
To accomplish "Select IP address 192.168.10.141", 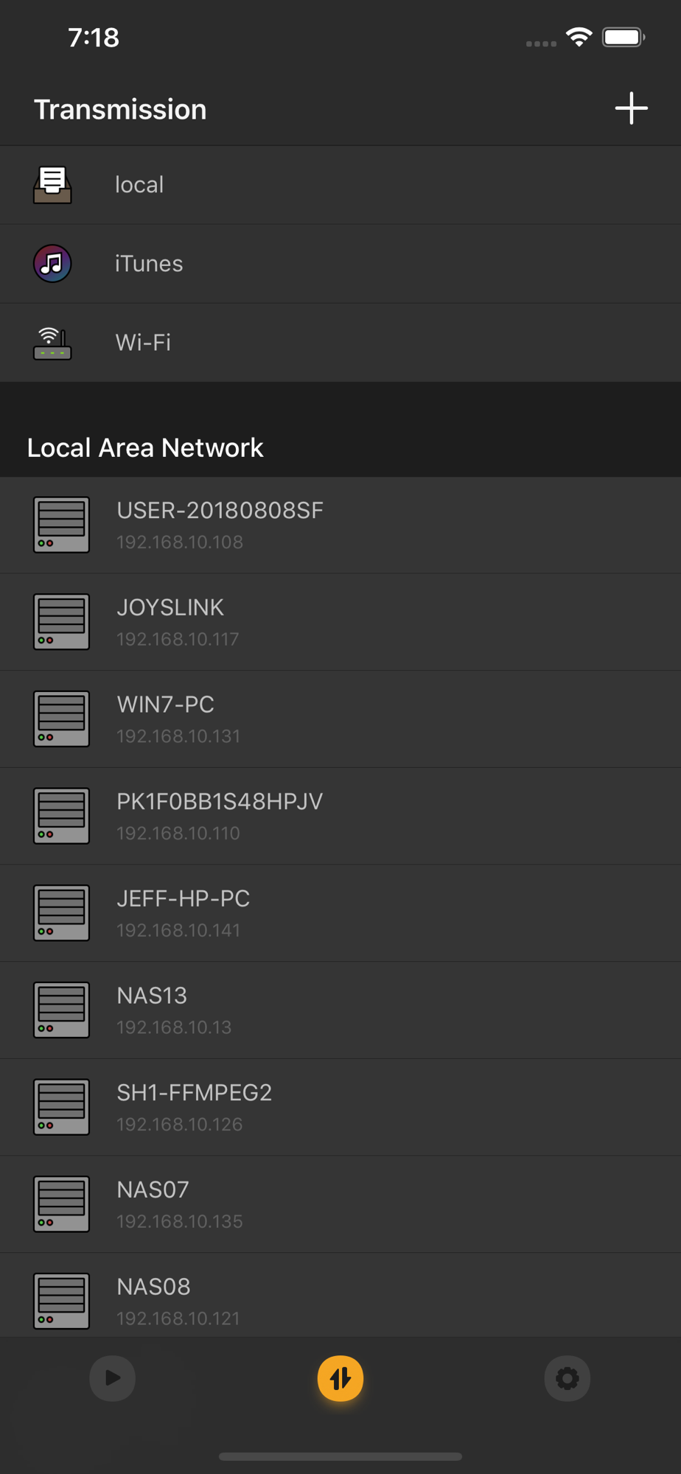I will 178,930.
